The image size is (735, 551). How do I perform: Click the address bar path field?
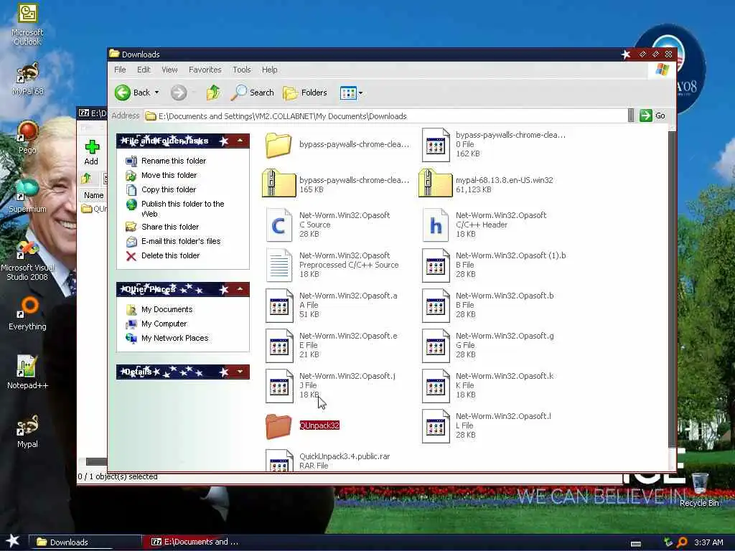(385, 116)
